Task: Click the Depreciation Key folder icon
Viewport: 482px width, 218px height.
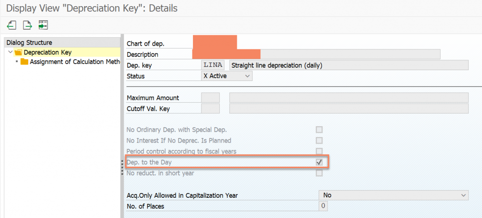Action: 18,52
